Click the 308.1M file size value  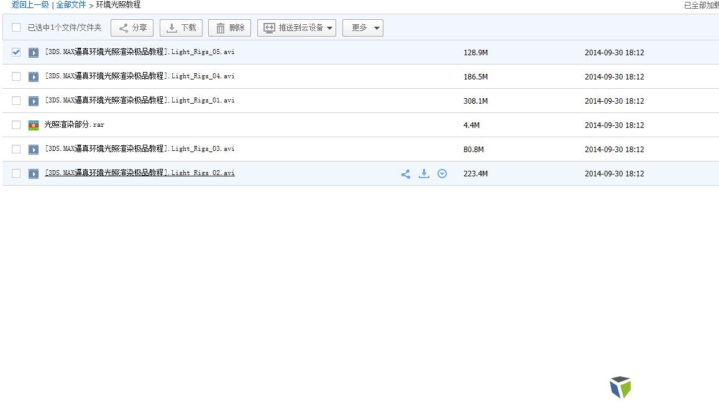[x=475, y=101]
